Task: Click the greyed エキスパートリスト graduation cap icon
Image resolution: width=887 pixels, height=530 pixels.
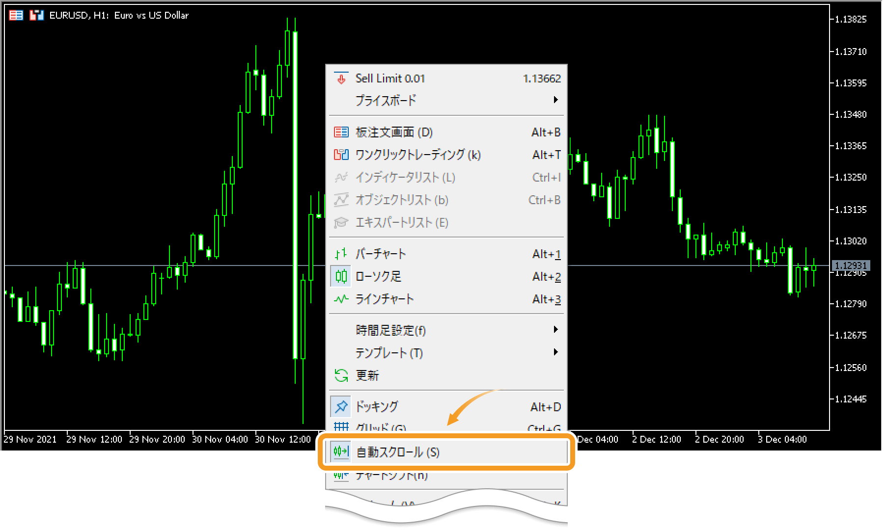Action: (341, 222)
